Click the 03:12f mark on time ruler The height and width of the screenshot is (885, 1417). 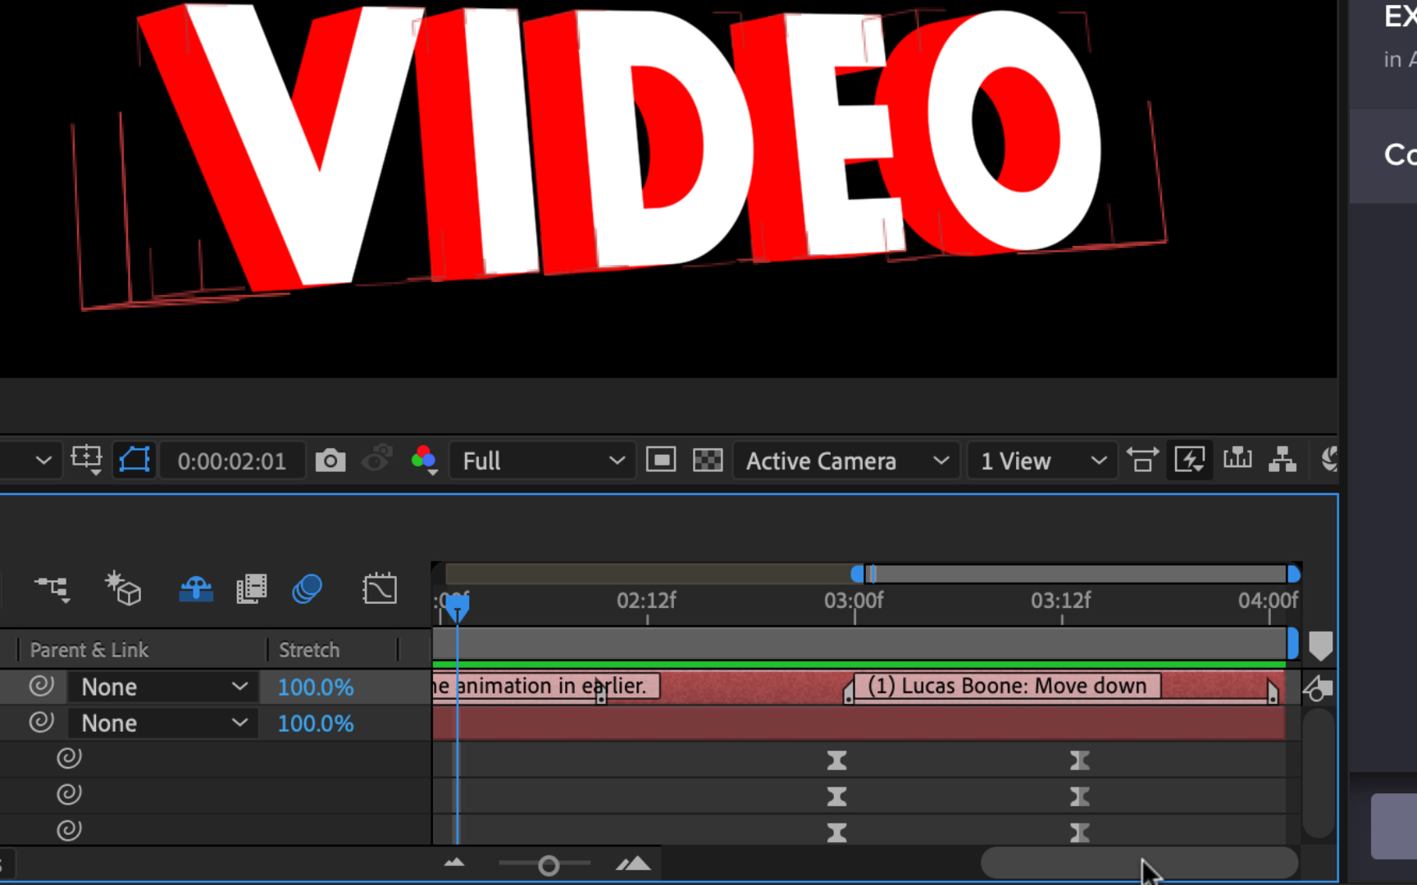[x=1061, y=601]
